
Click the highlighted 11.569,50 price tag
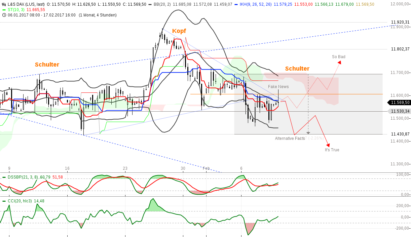click(400, 103)
